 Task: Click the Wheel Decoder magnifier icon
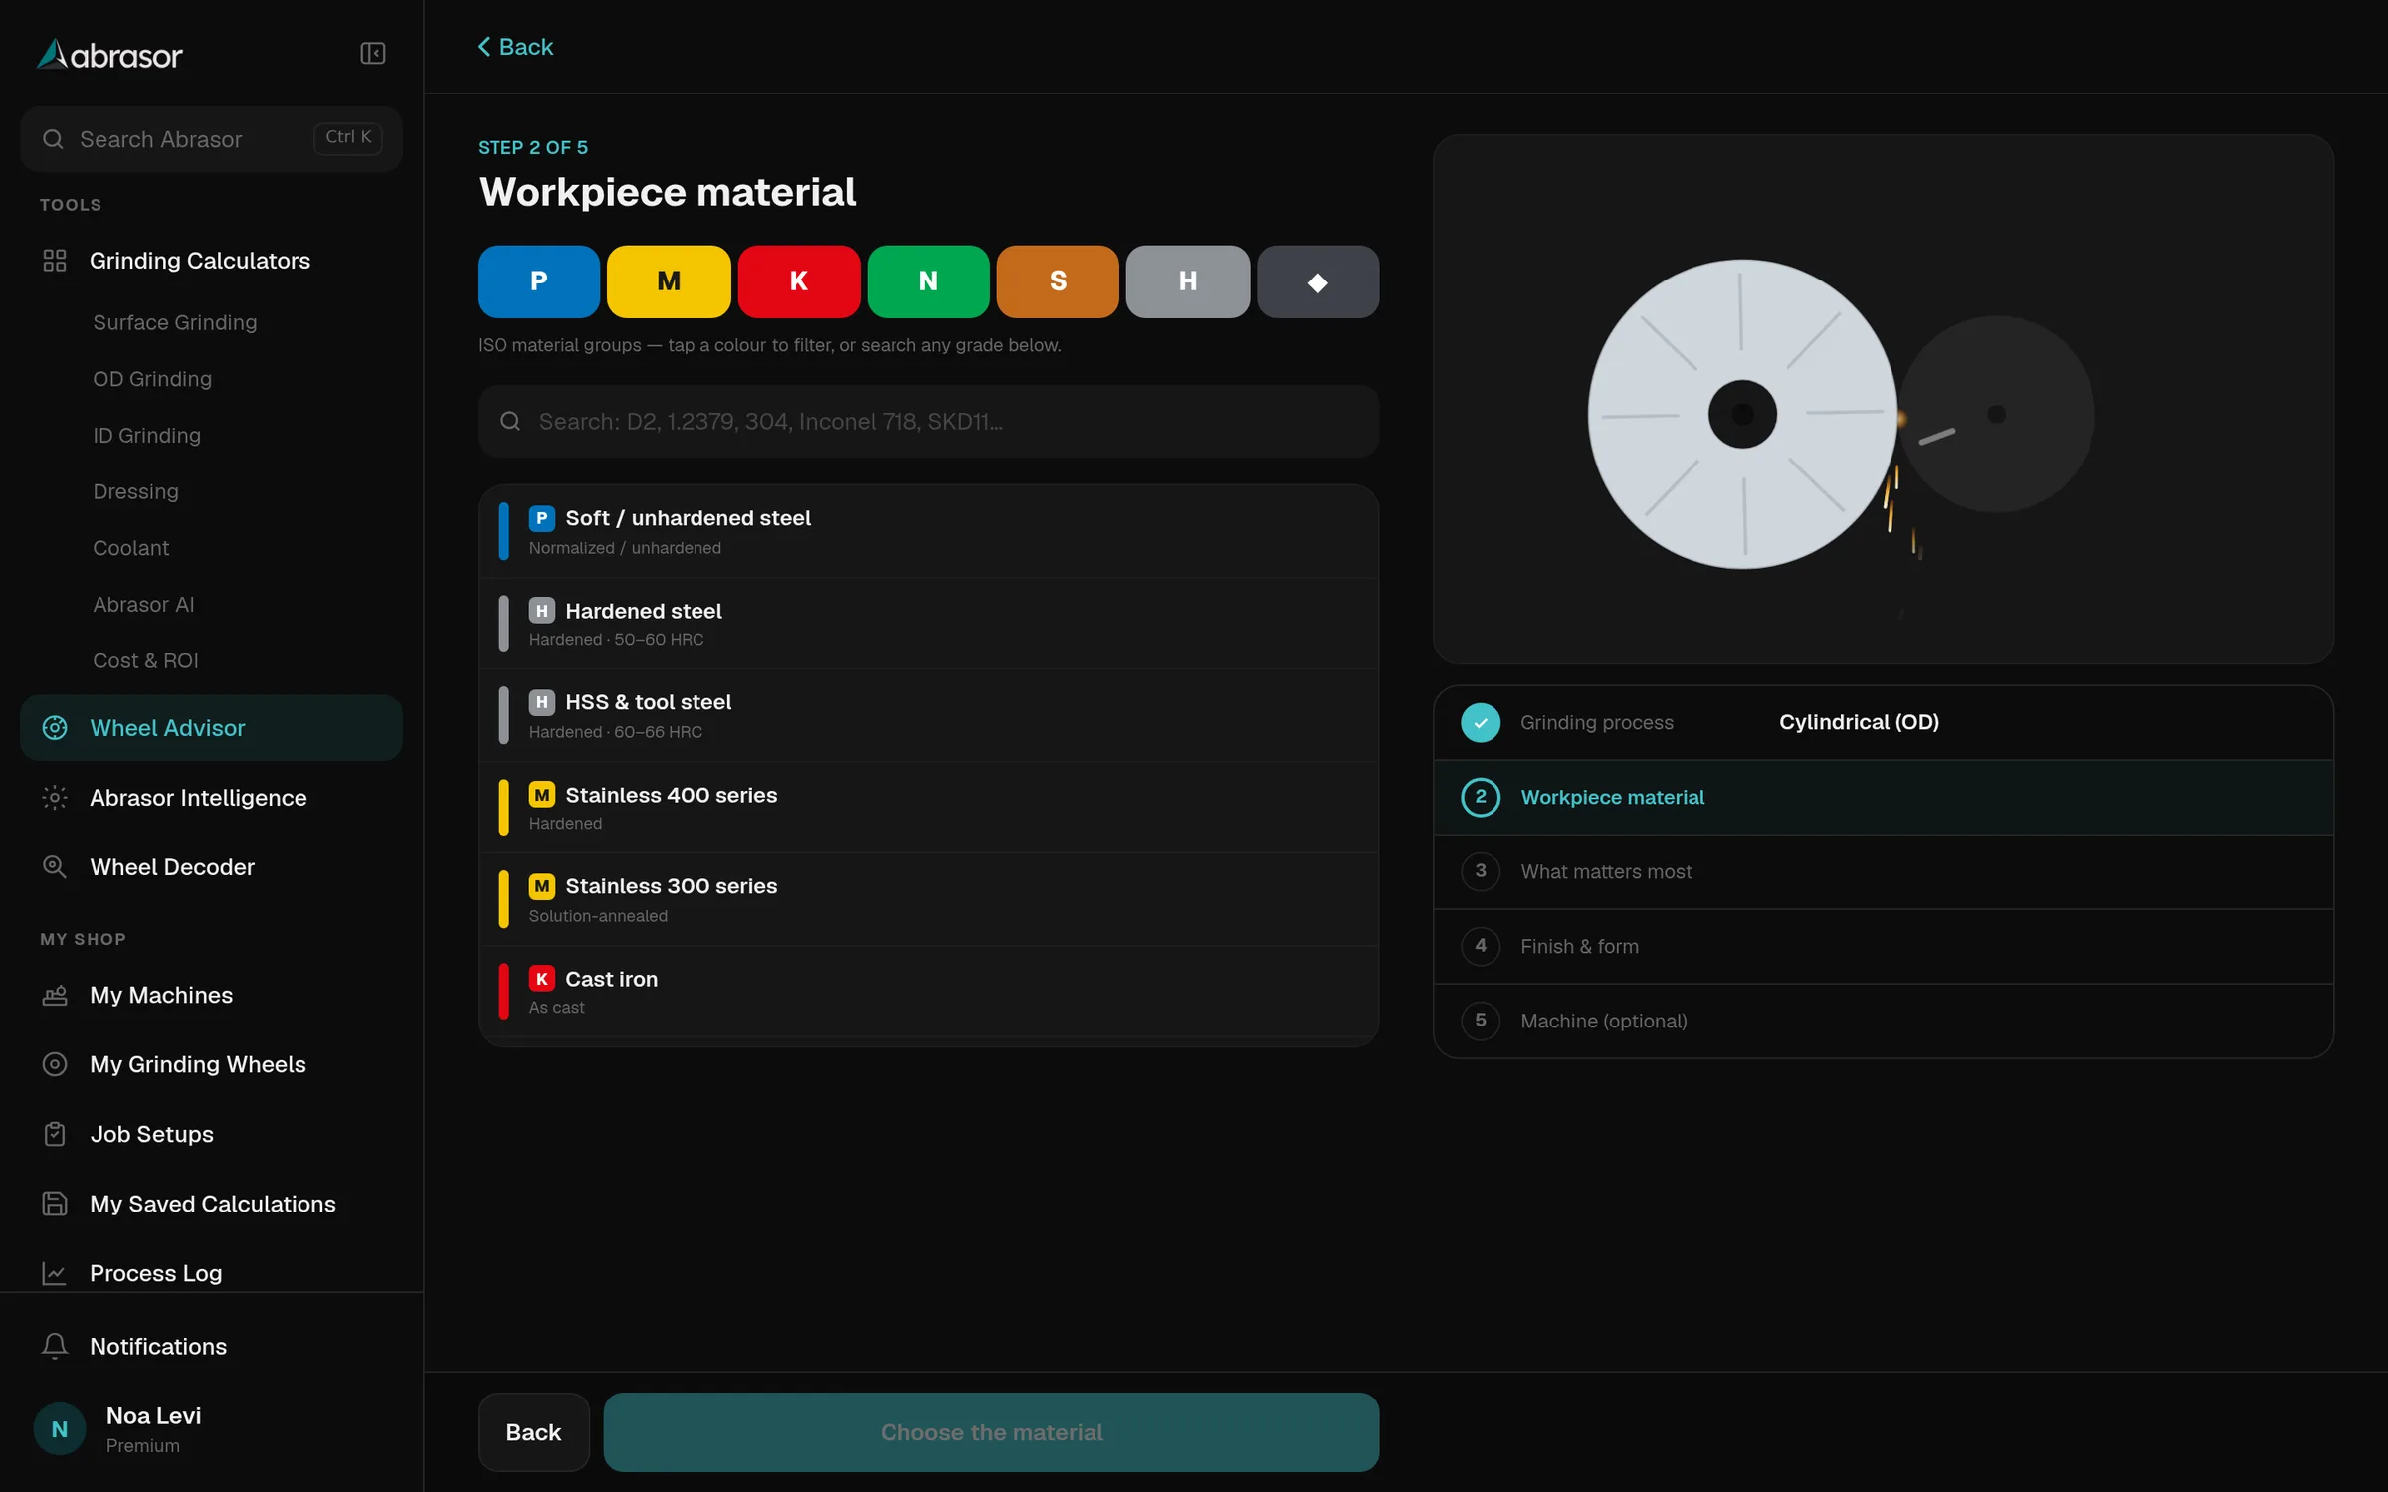55,867
